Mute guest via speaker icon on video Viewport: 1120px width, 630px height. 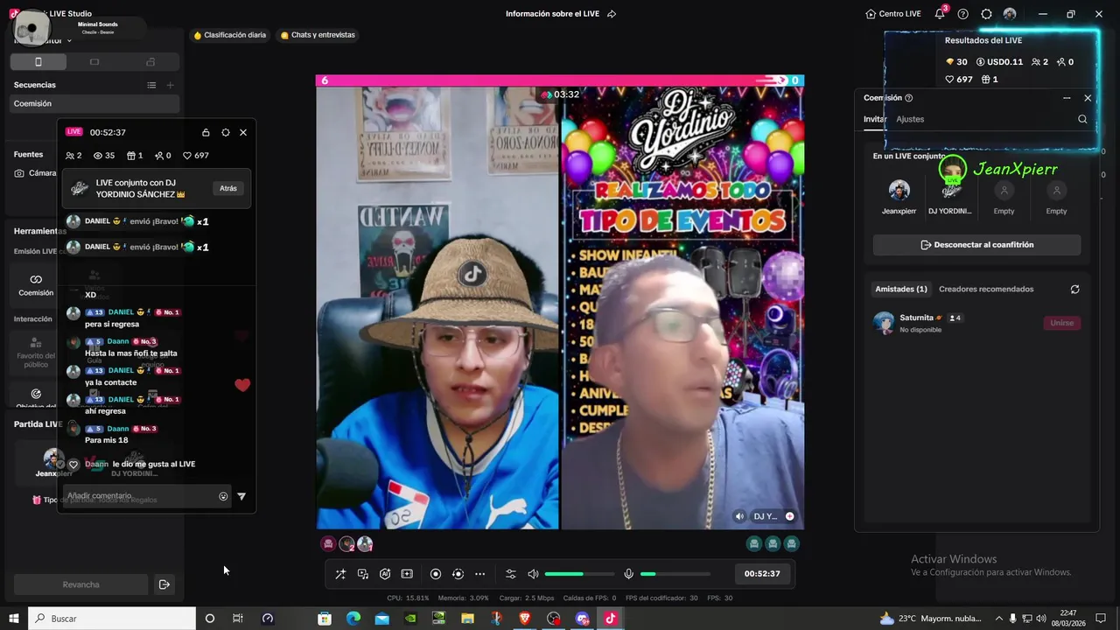click(740, 516)
